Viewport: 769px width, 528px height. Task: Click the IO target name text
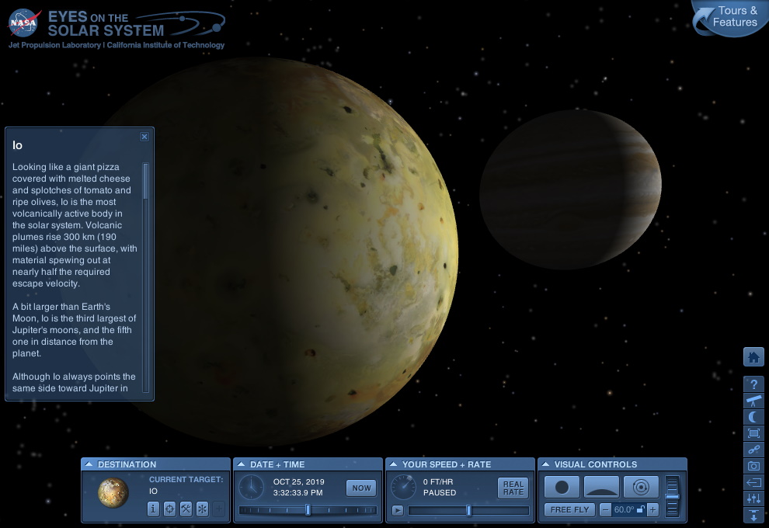[x=154, y=492]
